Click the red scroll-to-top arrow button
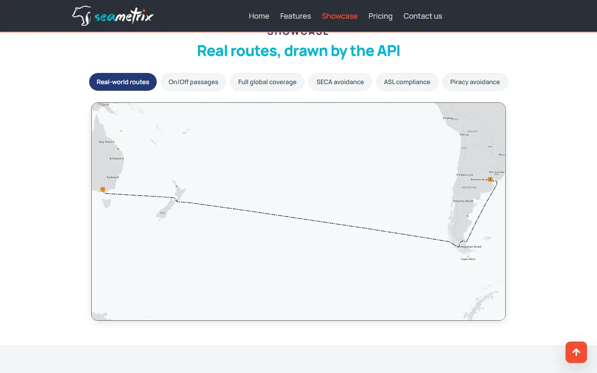Image resolution: width=597 pixels, height=373 pixels. (576, 352)
